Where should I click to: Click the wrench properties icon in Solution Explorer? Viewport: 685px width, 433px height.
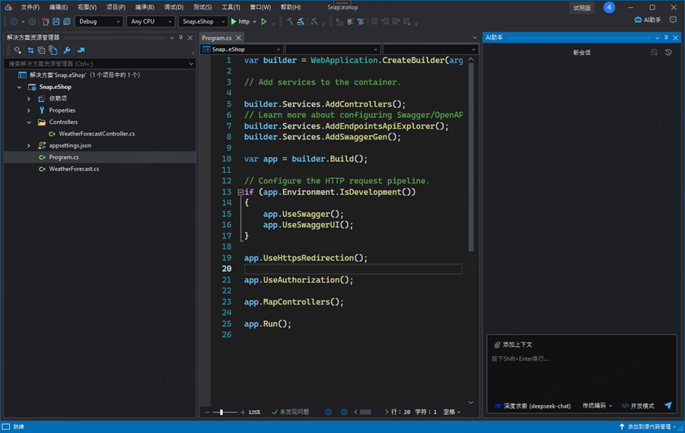[x=67, y=50]
